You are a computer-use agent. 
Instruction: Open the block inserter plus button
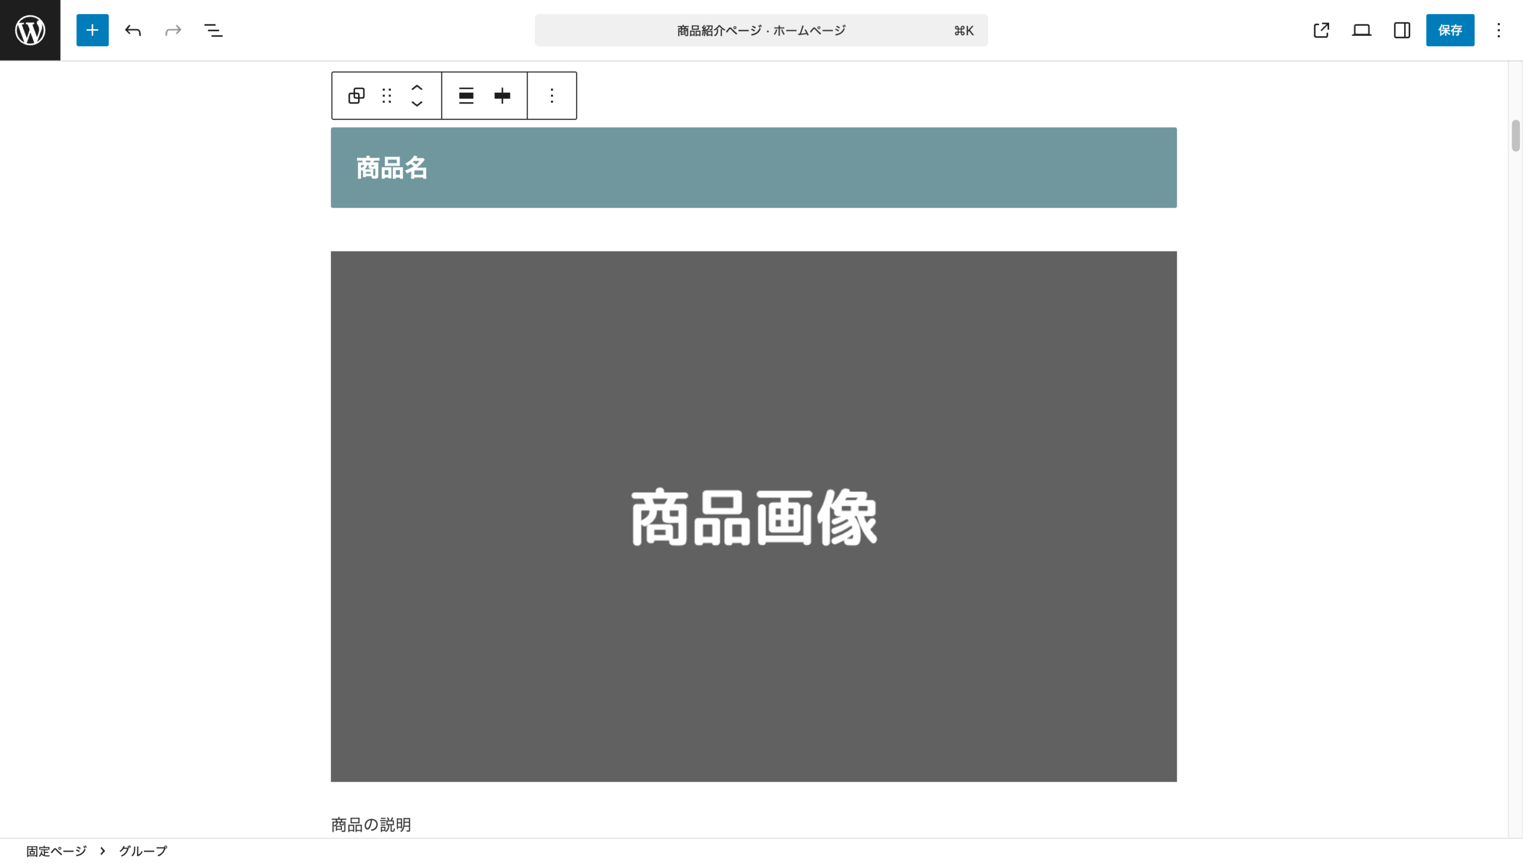coord(92,30)
